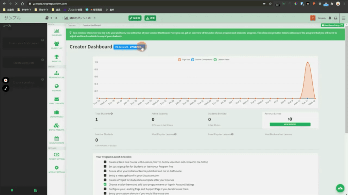Click the green floating chat bubble icon

(x=340, y=188)
